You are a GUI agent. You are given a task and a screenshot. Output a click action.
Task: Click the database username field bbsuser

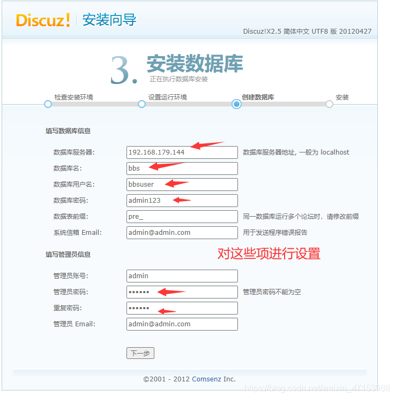[182, 184]
